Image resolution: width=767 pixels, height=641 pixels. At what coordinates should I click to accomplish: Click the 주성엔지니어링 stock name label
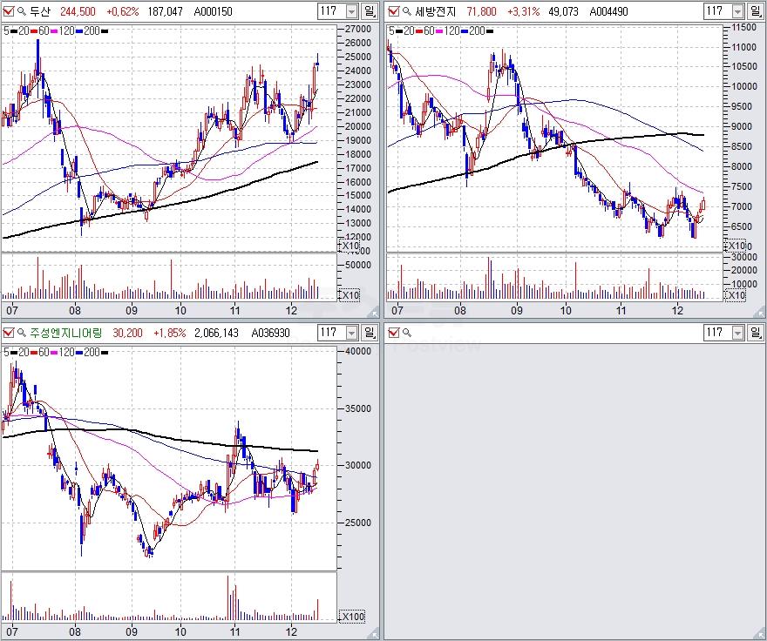tap(66, 333)
